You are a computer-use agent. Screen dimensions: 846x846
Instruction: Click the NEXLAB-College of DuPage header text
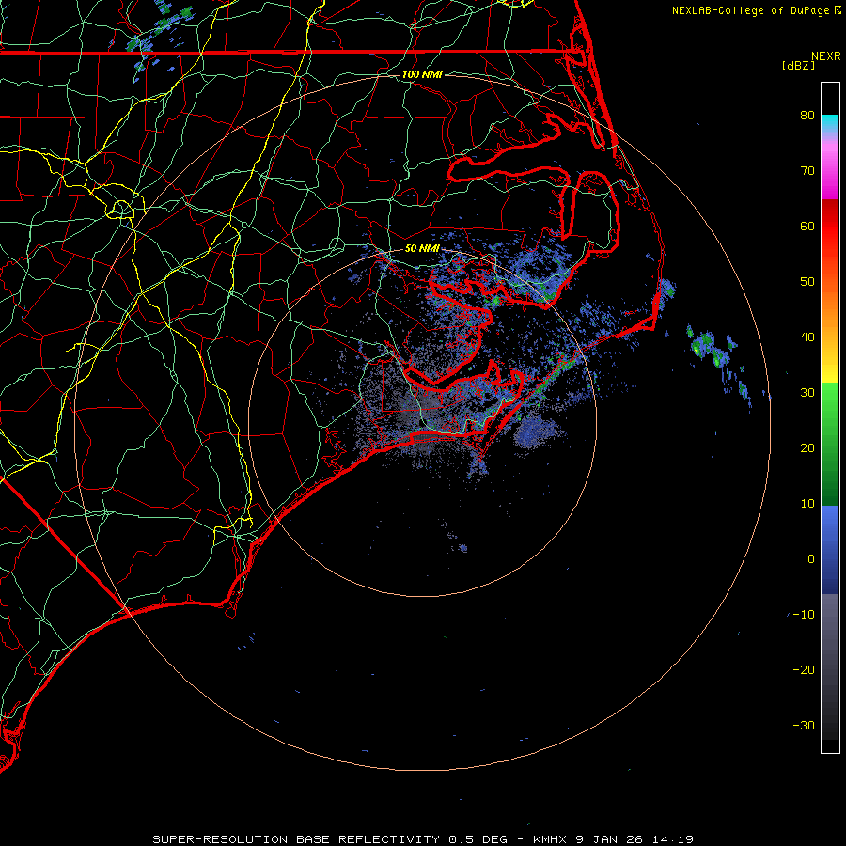pos(750,10)
